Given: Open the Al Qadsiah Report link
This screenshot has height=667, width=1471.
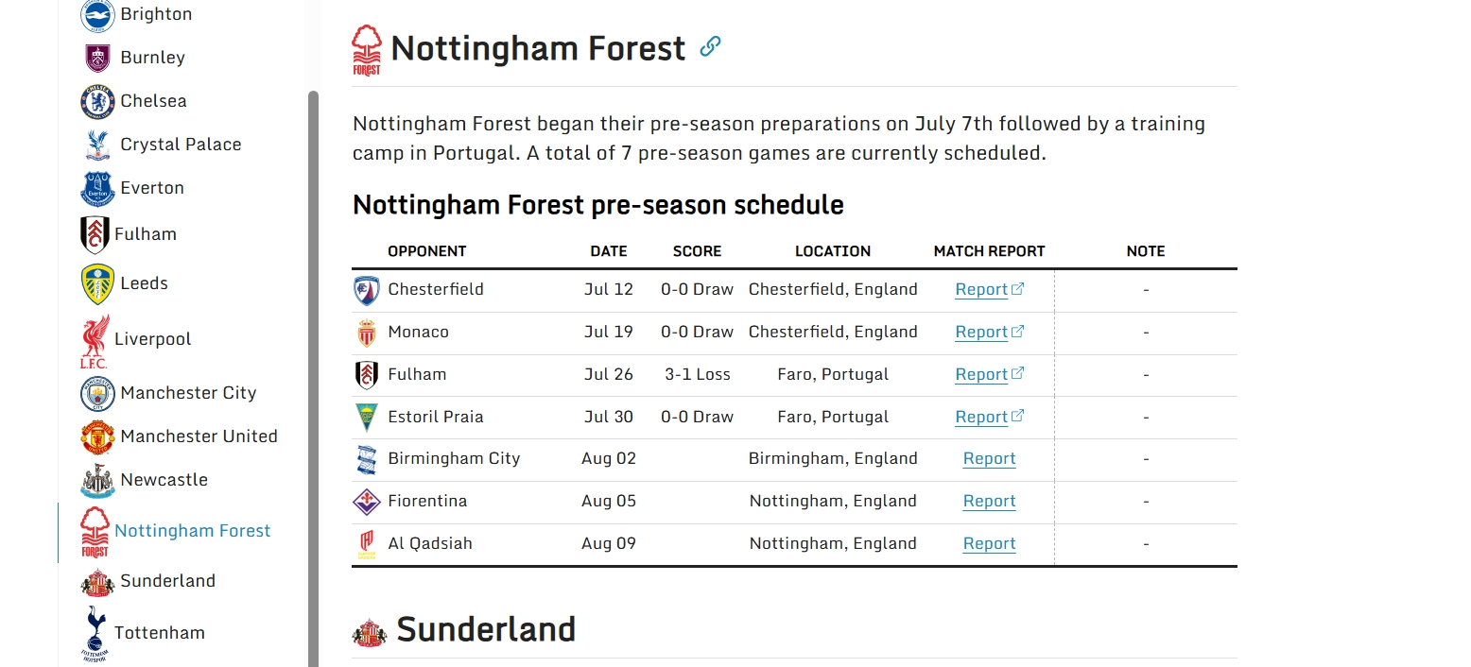Looking at the screenshot, I should click(x=989, y=544).
